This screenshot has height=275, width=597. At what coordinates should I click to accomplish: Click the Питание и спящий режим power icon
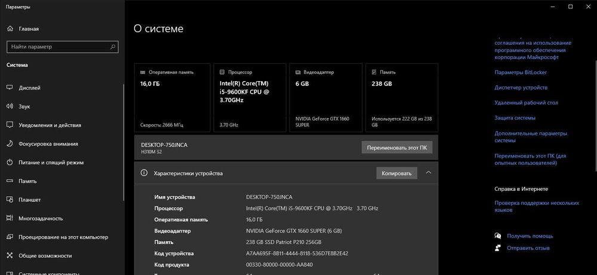(10, 162)
